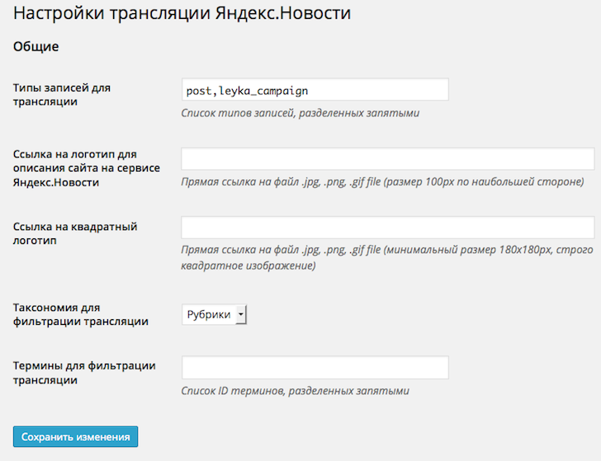Viewport: 601px width, 461px height.
Task: Focus the Yandex.News logo link field
Action: point(388,158)
